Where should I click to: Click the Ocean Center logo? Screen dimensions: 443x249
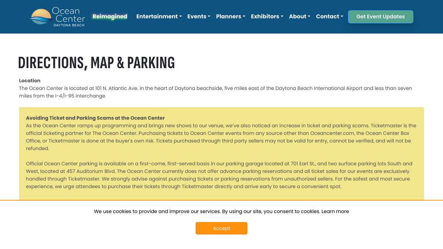(57, 17)
